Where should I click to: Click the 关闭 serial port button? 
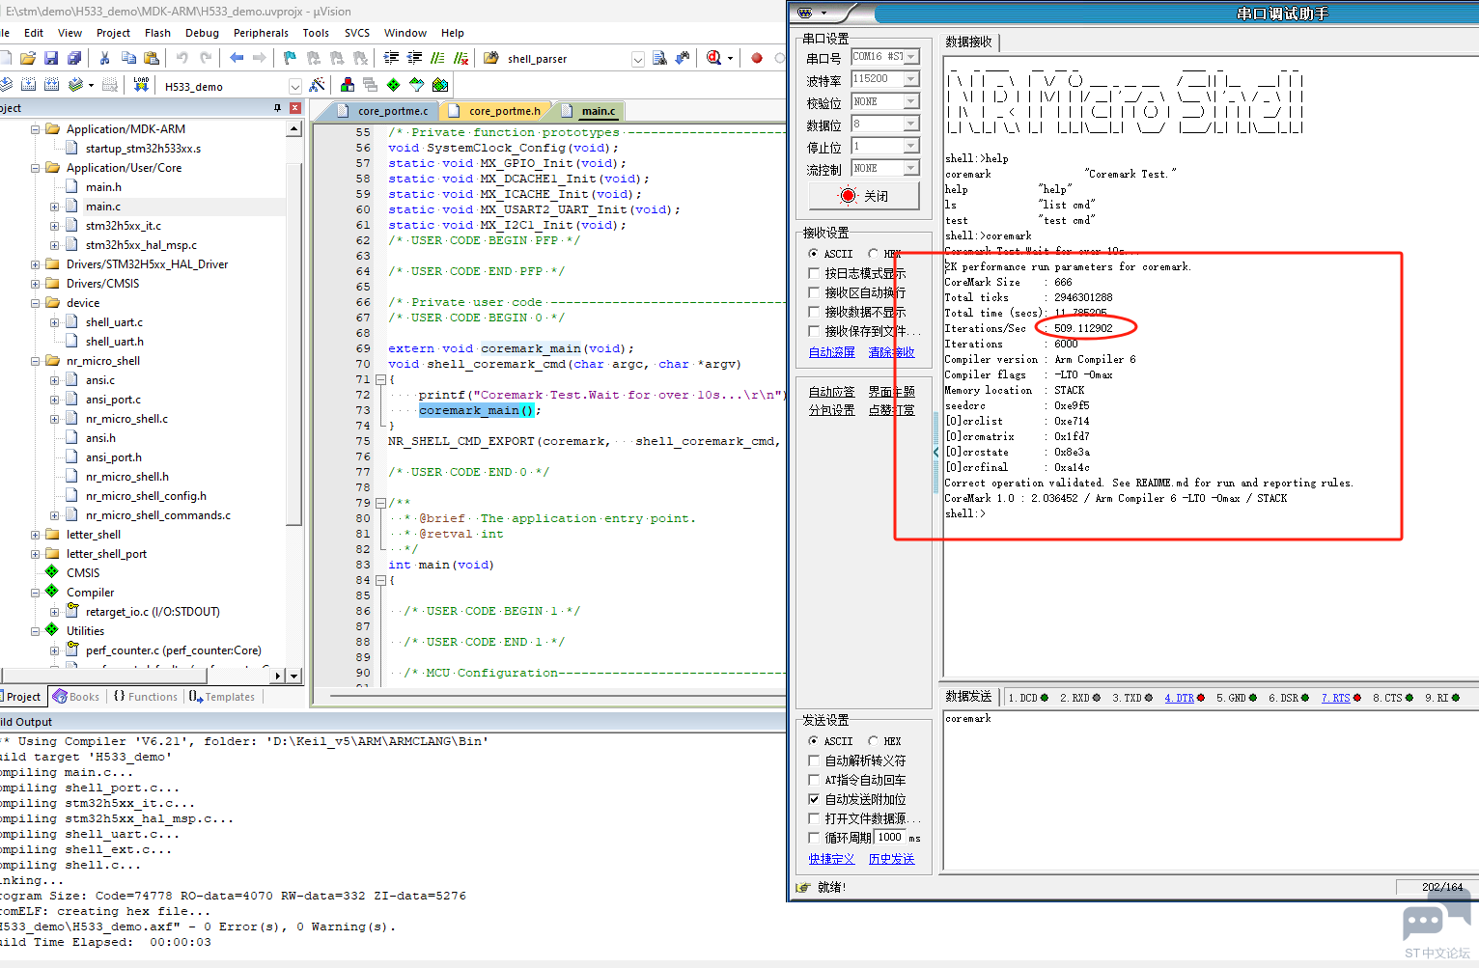click(863, 196)
